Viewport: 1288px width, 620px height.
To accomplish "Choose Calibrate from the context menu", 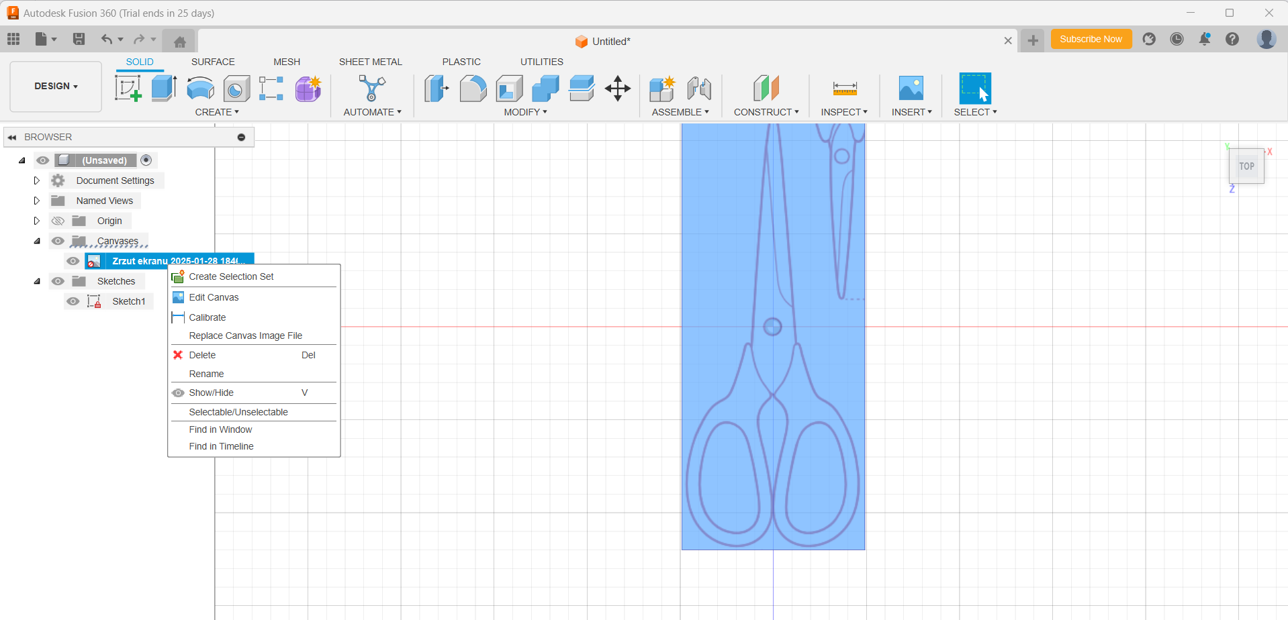I will point(208,317).
